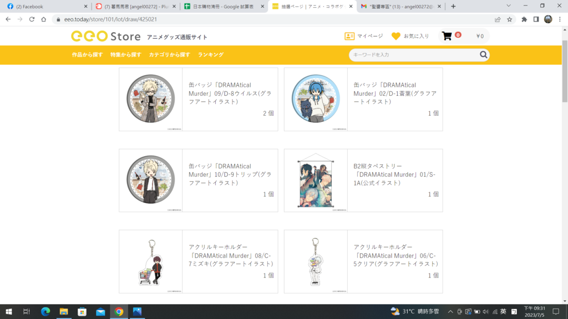Image resolution: width=568 pixels, height=319 pixels.
Task: Click the 2 個 quantity for Virus badge
Action: click(268, 113)
